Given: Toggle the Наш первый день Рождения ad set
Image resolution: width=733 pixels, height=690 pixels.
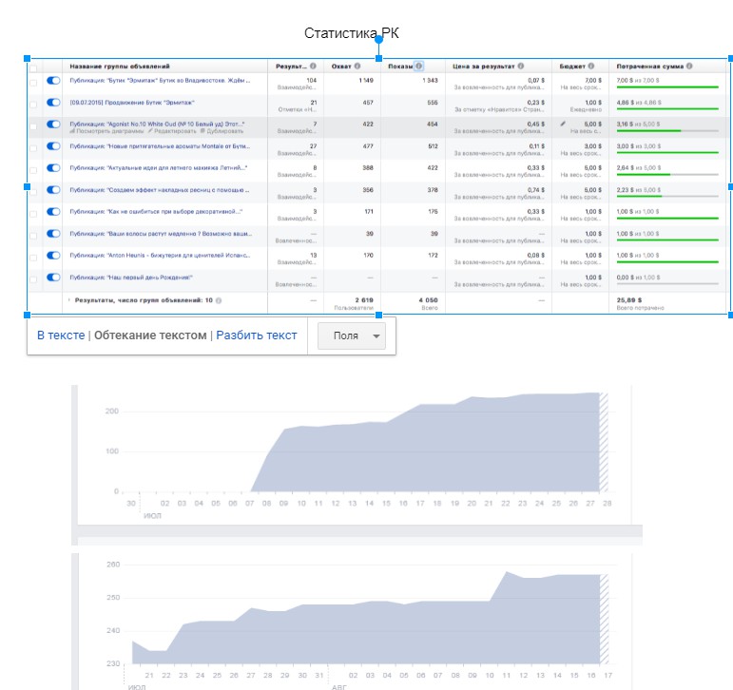Looking at the screenshot, I should 53,278.
